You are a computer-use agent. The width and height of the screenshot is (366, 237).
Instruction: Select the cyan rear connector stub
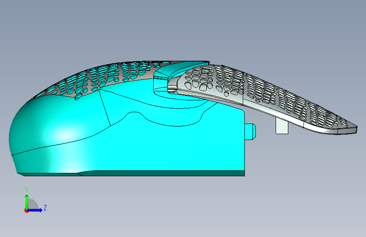[x=250, y=132]
